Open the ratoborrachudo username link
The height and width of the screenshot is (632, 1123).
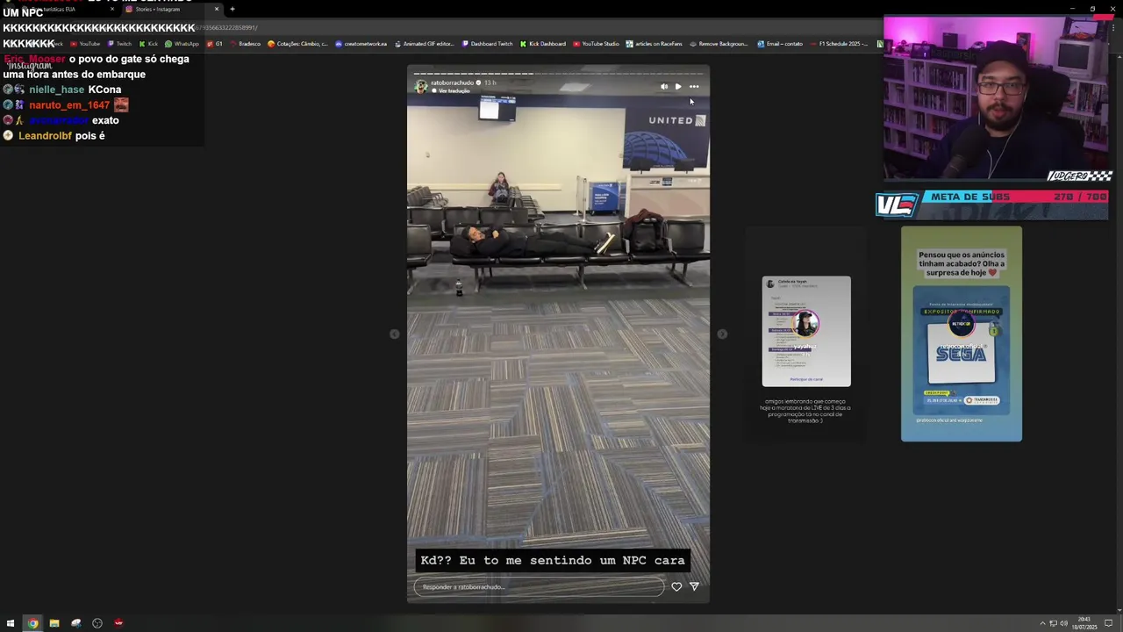point(452,83)
